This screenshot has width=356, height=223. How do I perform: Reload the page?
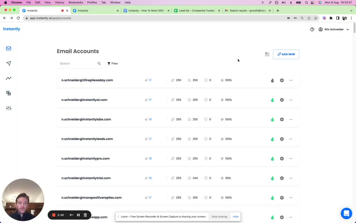(19, 18)
